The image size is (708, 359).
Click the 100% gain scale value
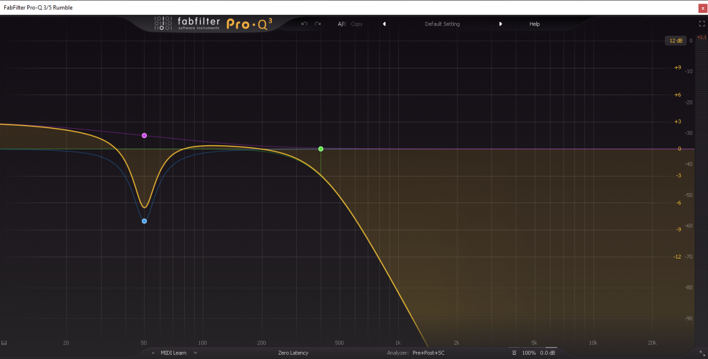[529, 353]
